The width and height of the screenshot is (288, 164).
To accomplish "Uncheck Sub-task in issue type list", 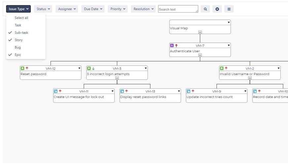I will point(21,33).
